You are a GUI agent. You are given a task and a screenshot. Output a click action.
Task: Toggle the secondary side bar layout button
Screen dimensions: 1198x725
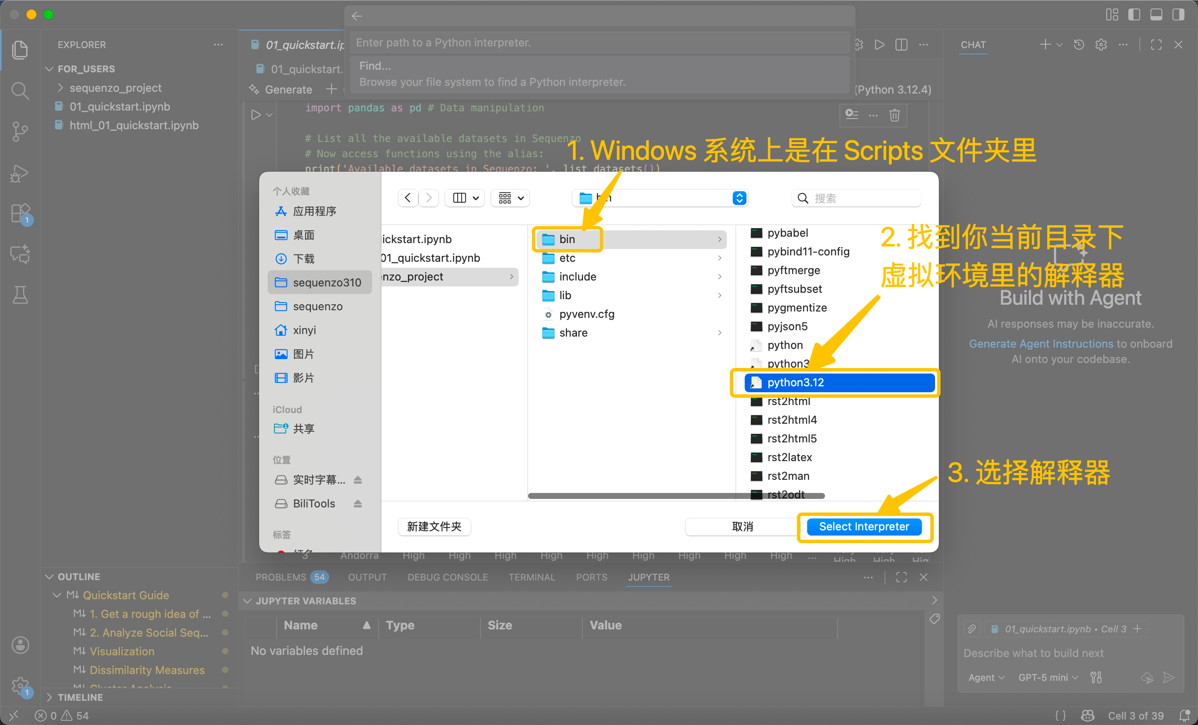coord(1178,14)
